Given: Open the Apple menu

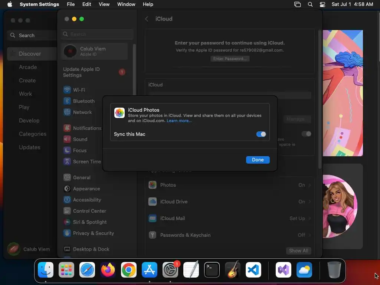Looking at the screenshot, I should pyautogui.click(x=10, y=4).
